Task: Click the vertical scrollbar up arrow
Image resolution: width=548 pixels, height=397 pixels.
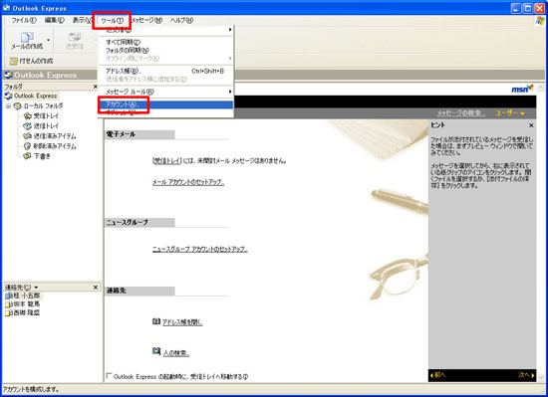Action: 541,88
